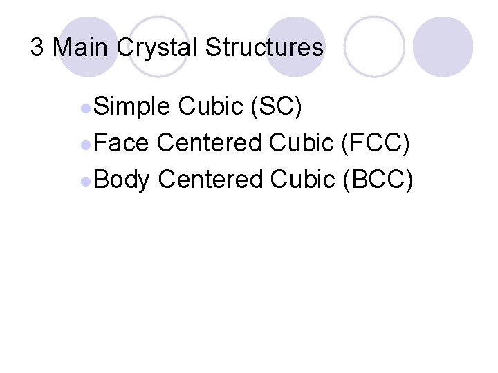This screenshot has height=373, width=498.
Task: Click the bullet dot before "Simple"
Action: [84, 108]
